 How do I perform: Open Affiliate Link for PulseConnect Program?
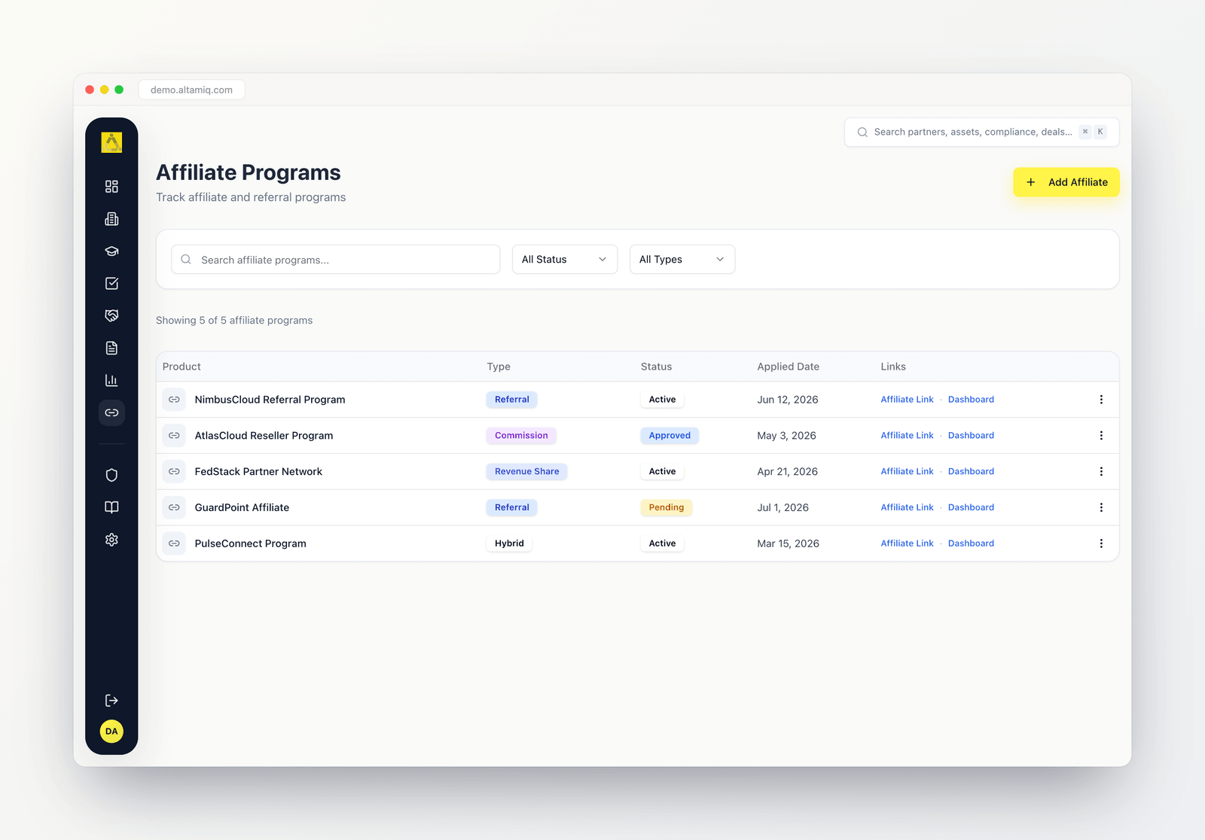pyautogui.click(x=907, y=543)
